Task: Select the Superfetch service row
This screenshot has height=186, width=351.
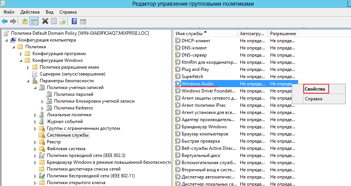Action: (x=192, y=77)
